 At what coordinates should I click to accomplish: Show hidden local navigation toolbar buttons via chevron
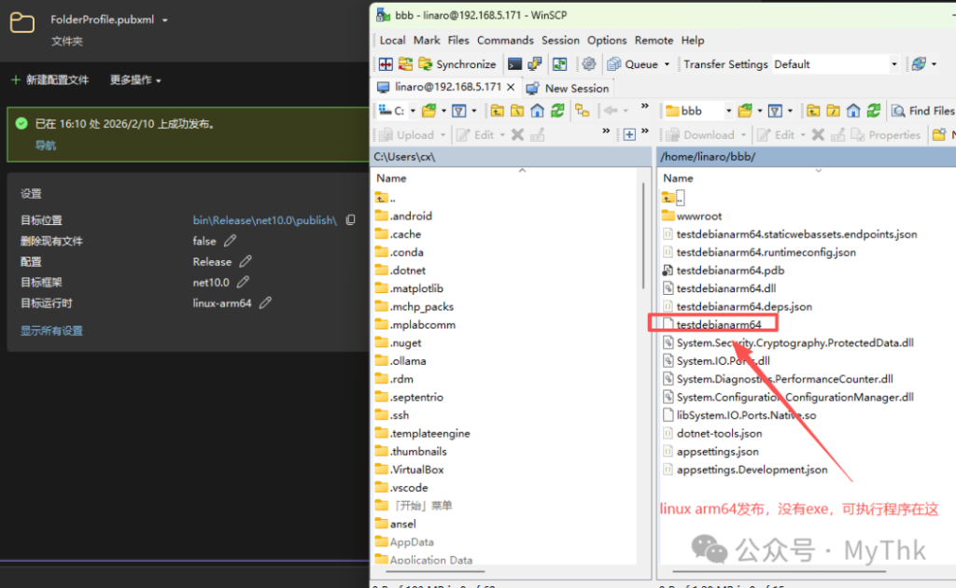coord(644,106)
